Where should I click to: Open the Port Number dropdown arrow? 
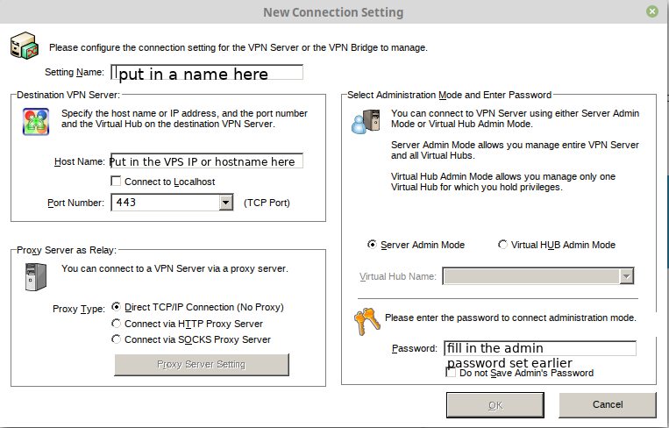click(x=226, y=203)
